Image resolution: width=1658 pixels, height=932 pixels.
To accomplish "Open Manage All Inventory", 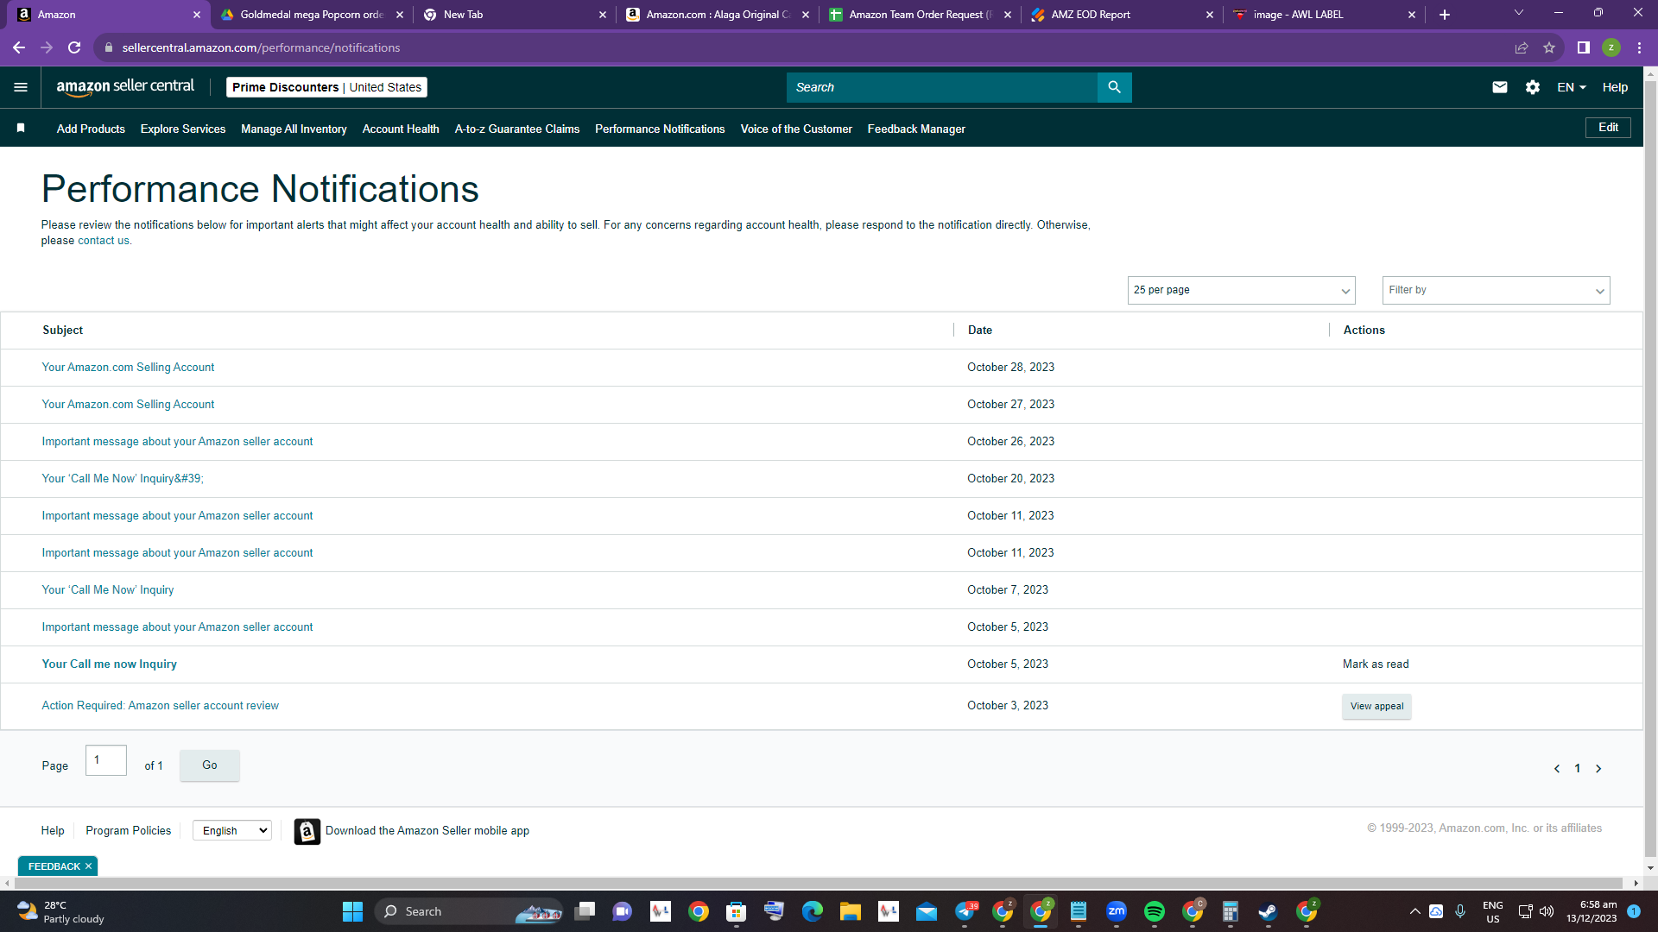I will tap(294, 129).
